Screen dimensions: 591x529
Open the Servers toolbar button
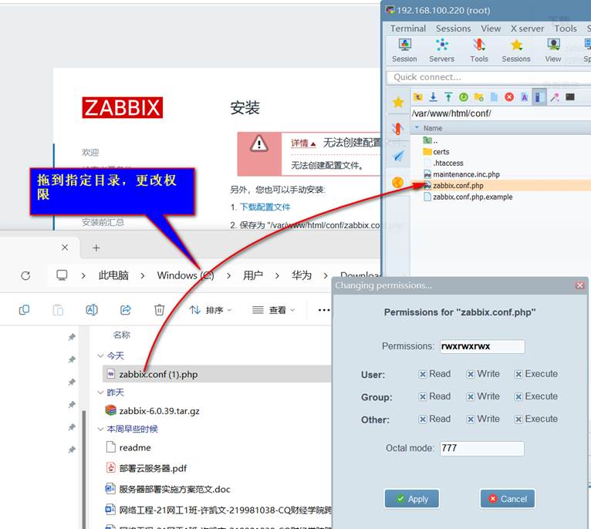pos(442,50)
